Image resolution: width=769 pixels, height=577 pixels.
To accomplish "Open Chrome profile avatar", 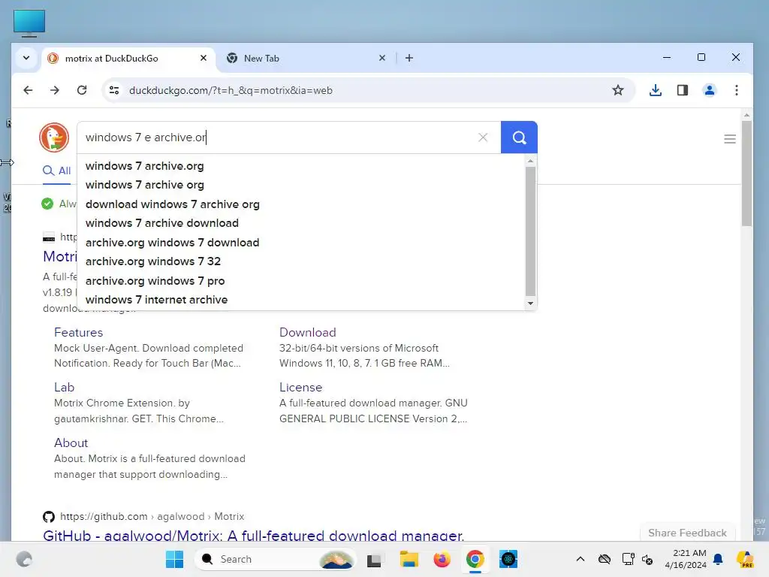I will coord(709,90).
